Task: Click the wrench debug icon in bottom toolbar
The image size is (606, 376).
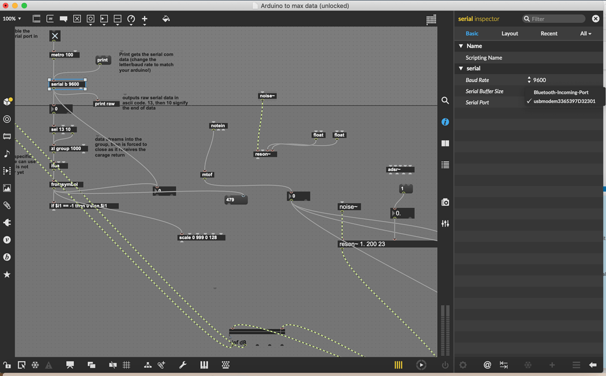Action: click(183, 365)
